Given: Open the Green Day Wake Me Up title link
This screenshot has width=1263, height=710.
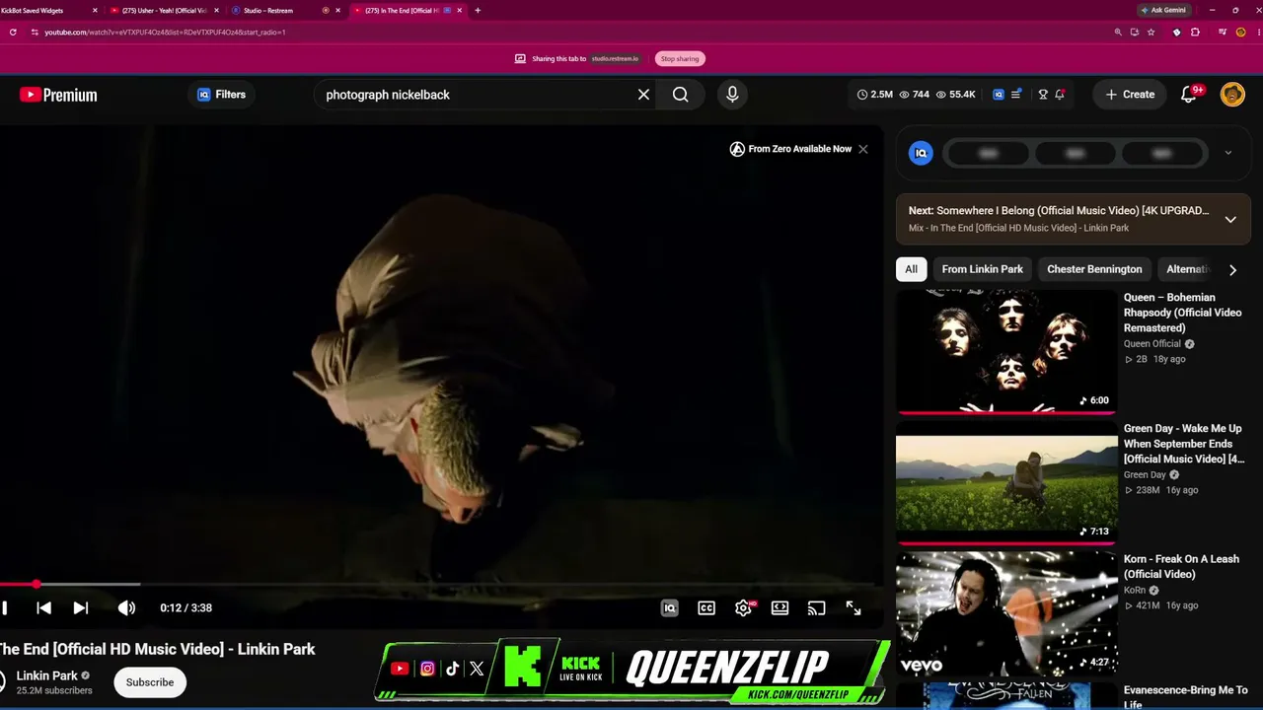Looking at the screenshot, I should pos(1184,444).
